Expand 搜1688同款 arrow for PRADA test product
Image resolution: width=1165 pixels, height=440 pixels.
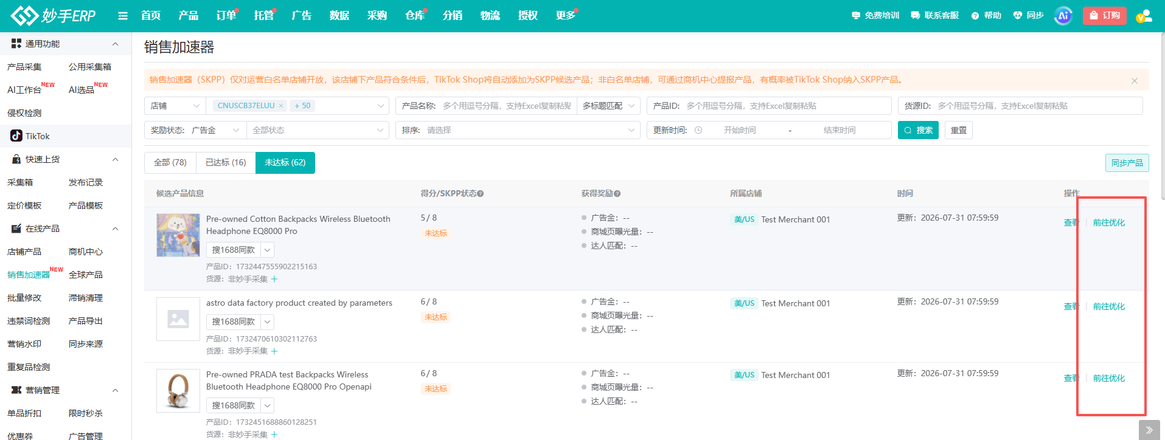[268, 405]
